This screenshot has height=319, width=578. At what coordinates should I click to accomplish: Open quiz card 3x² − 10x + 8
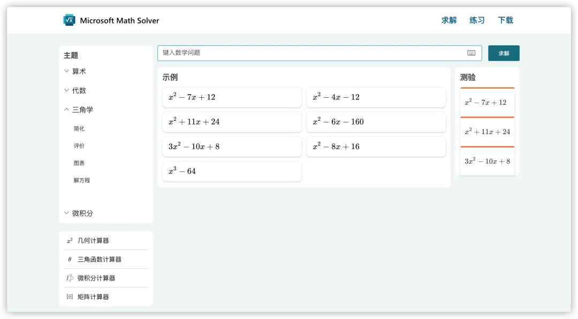tap(487, 161)
